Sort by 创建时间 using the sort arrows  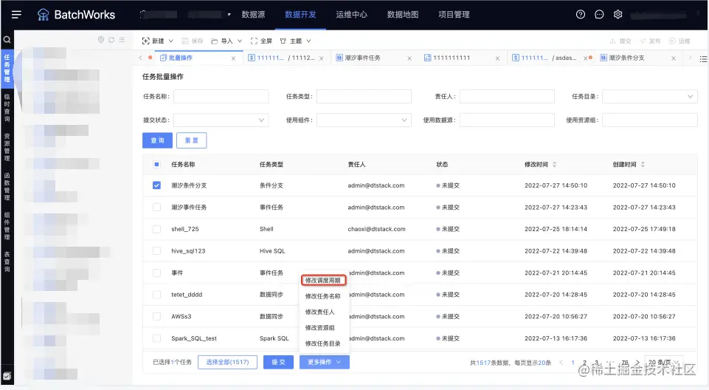coord(643,164)
